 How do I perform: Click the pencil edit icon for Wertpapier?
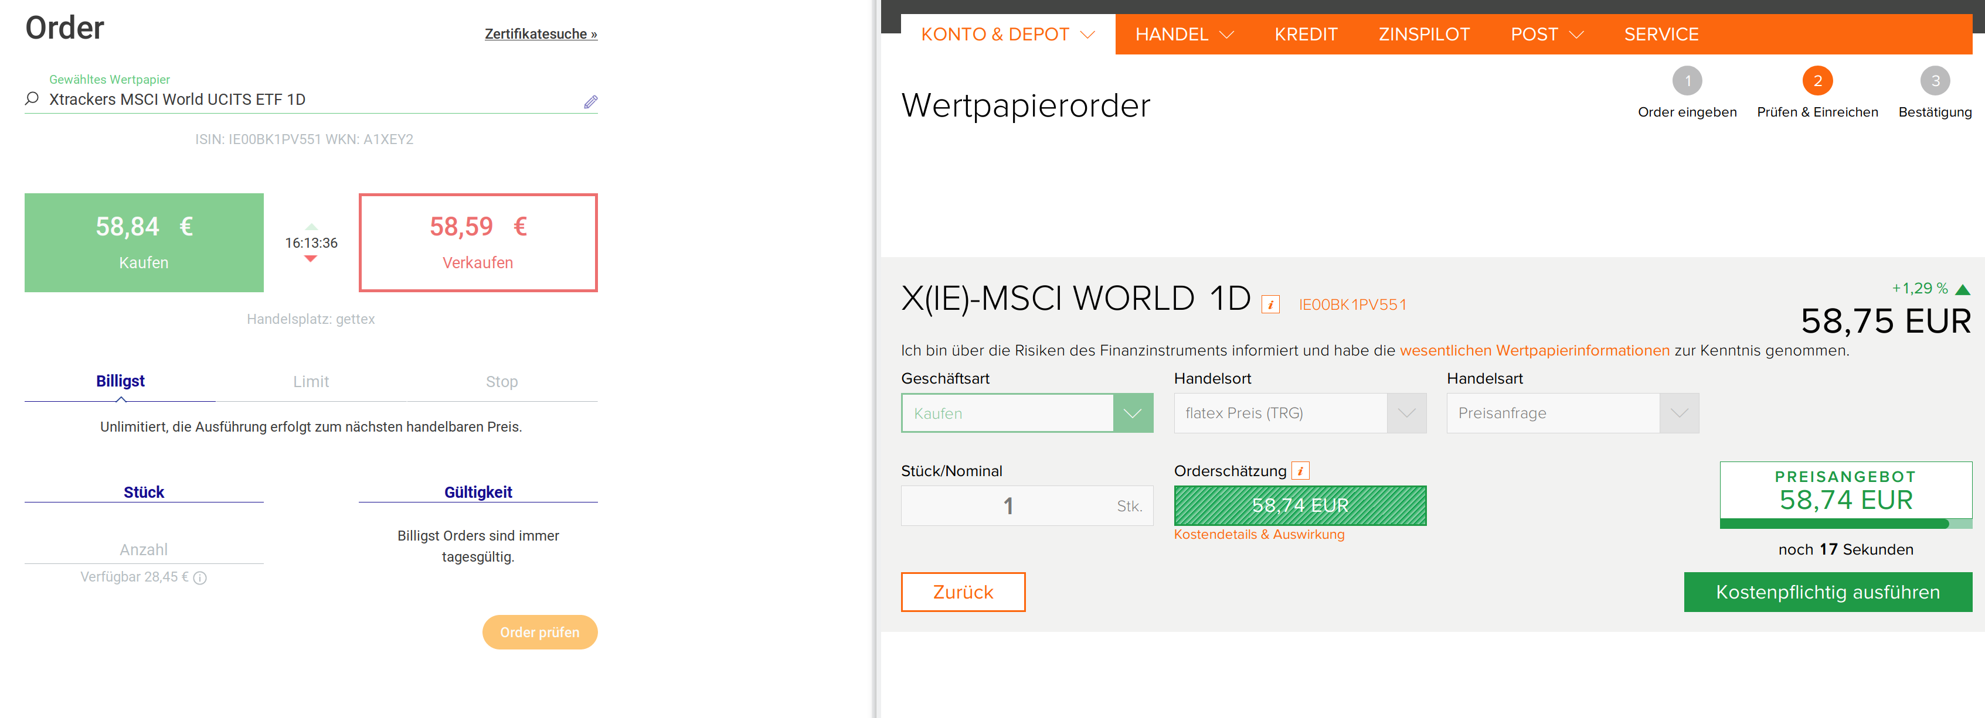(x=590, y=101)
